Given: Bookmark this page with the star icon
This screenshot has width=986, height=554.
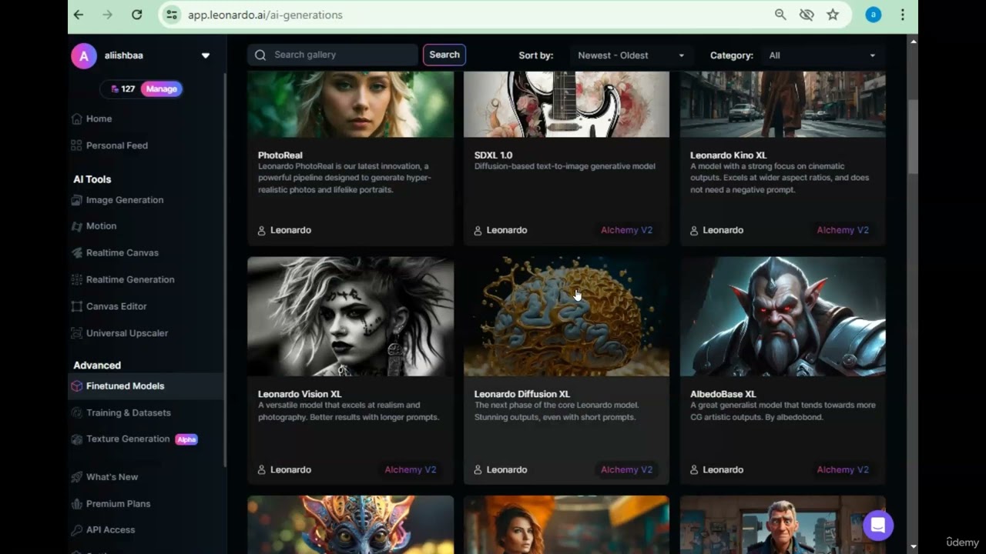Looking at the screenshot, I should click(x=833, y=15).
